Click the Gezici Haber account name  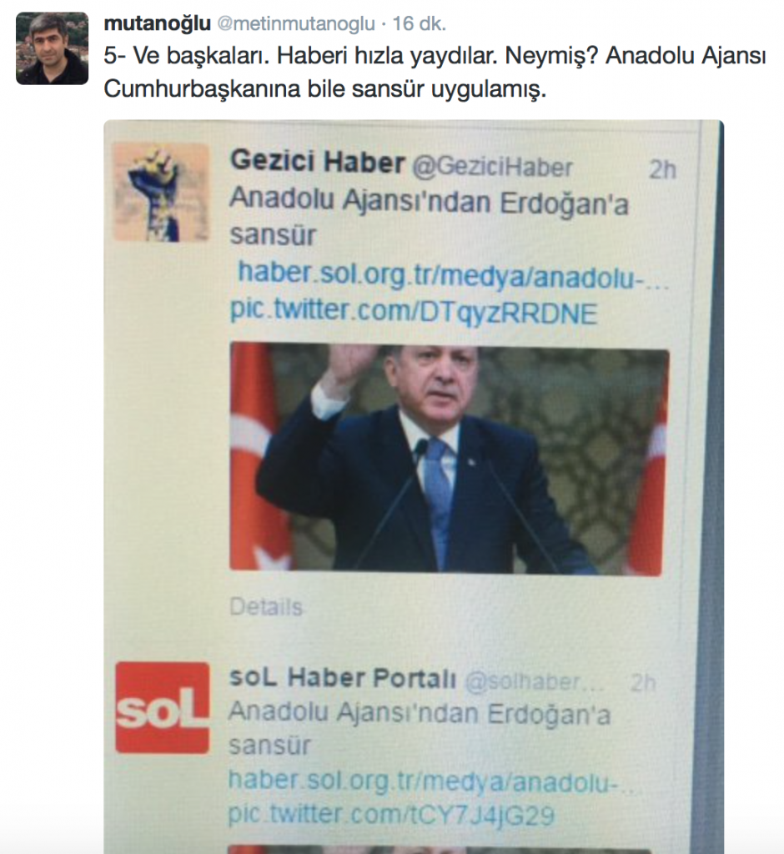pyautogui.click(x=318, y=163)
